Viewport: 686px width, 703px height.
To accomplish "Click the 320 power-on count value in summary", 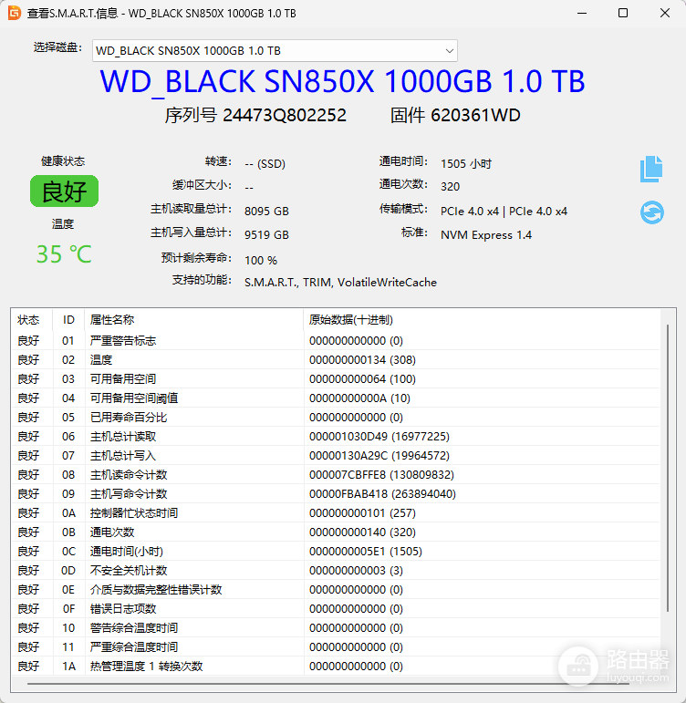I will [450, 187].
